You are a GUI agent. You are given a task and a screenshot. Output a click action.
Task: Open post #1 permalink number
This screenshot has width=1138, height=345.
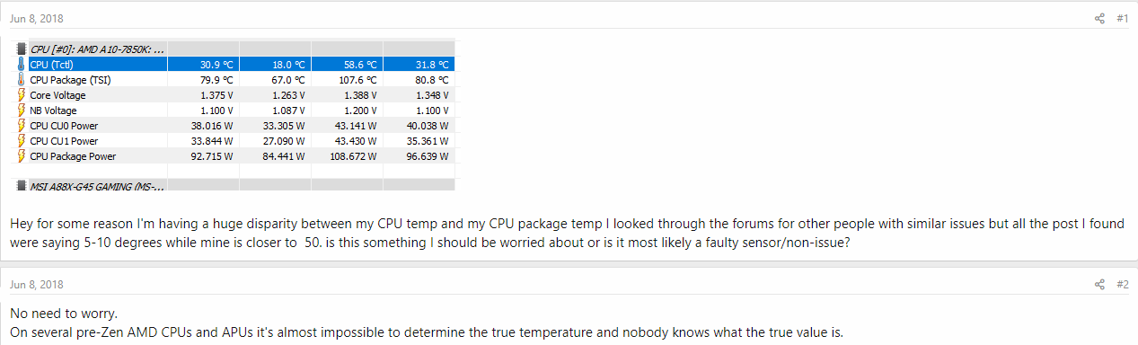coord(1122,18)
